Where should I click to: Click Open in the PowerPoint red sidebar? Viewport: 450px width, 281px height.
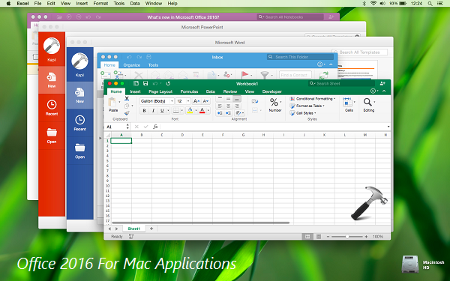(x=52, y=136)
